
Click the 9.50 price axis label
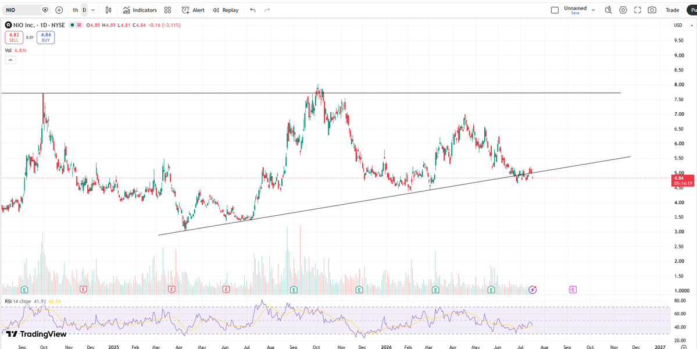click(x=678, y=41)
